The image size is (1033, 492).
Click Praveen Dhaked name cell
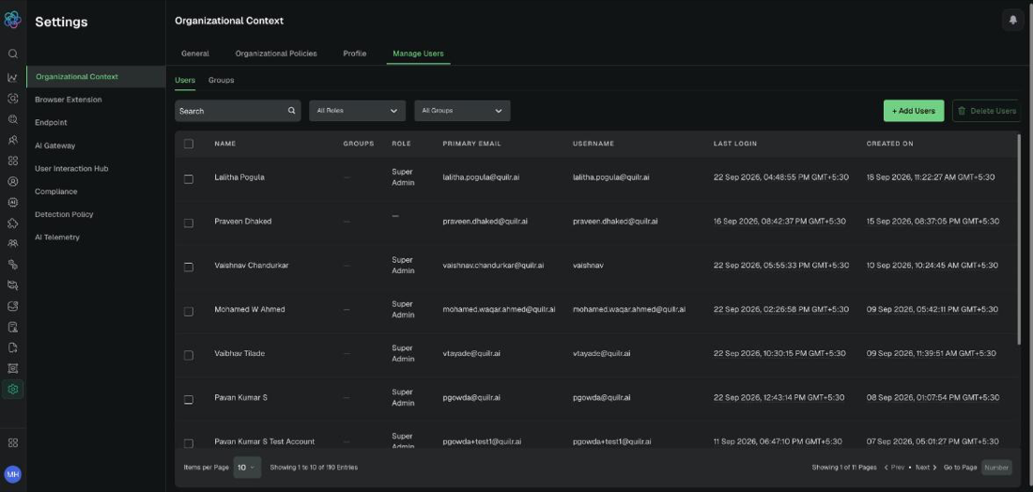point(242,222)
